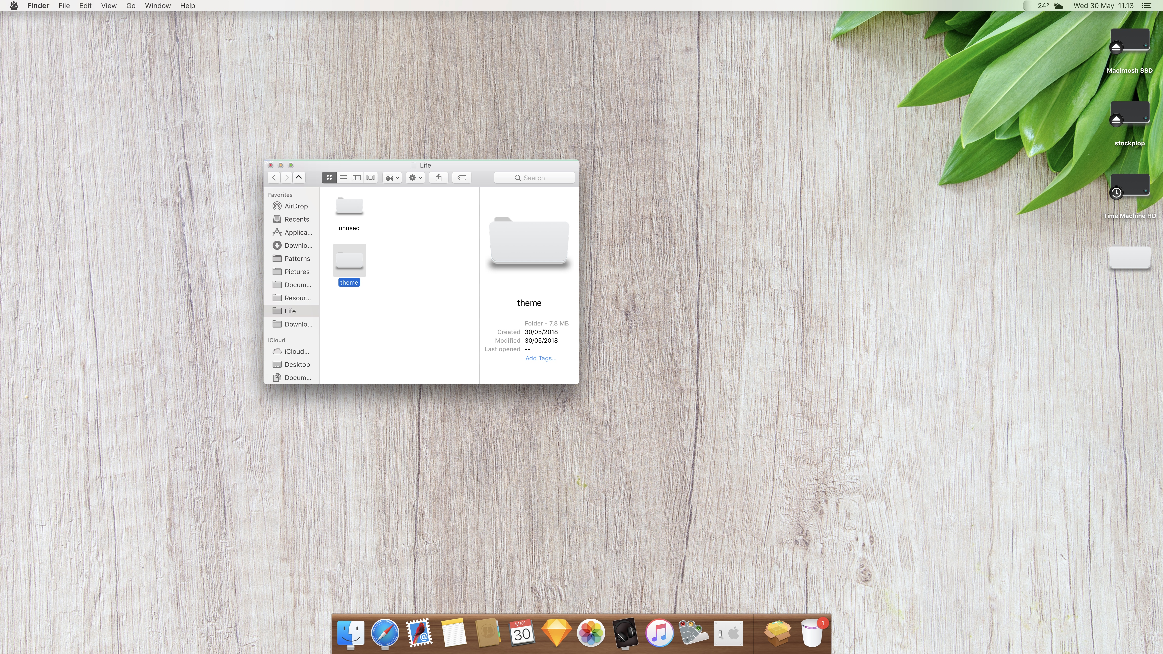Open the Action gear dropdown

[x=415, y=178]
